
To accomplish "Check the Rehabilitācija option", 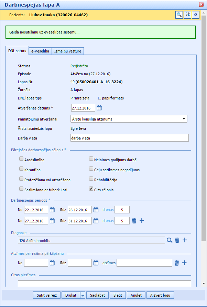I will click(91, 179).
